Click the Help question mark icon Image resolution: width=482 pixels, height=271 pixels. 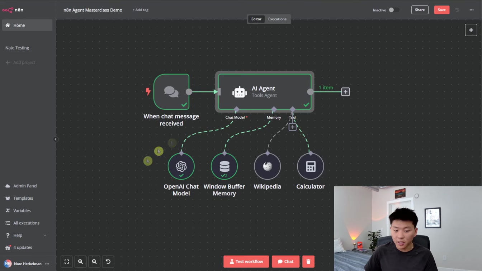pyautogui.click(x=8, y=236)
